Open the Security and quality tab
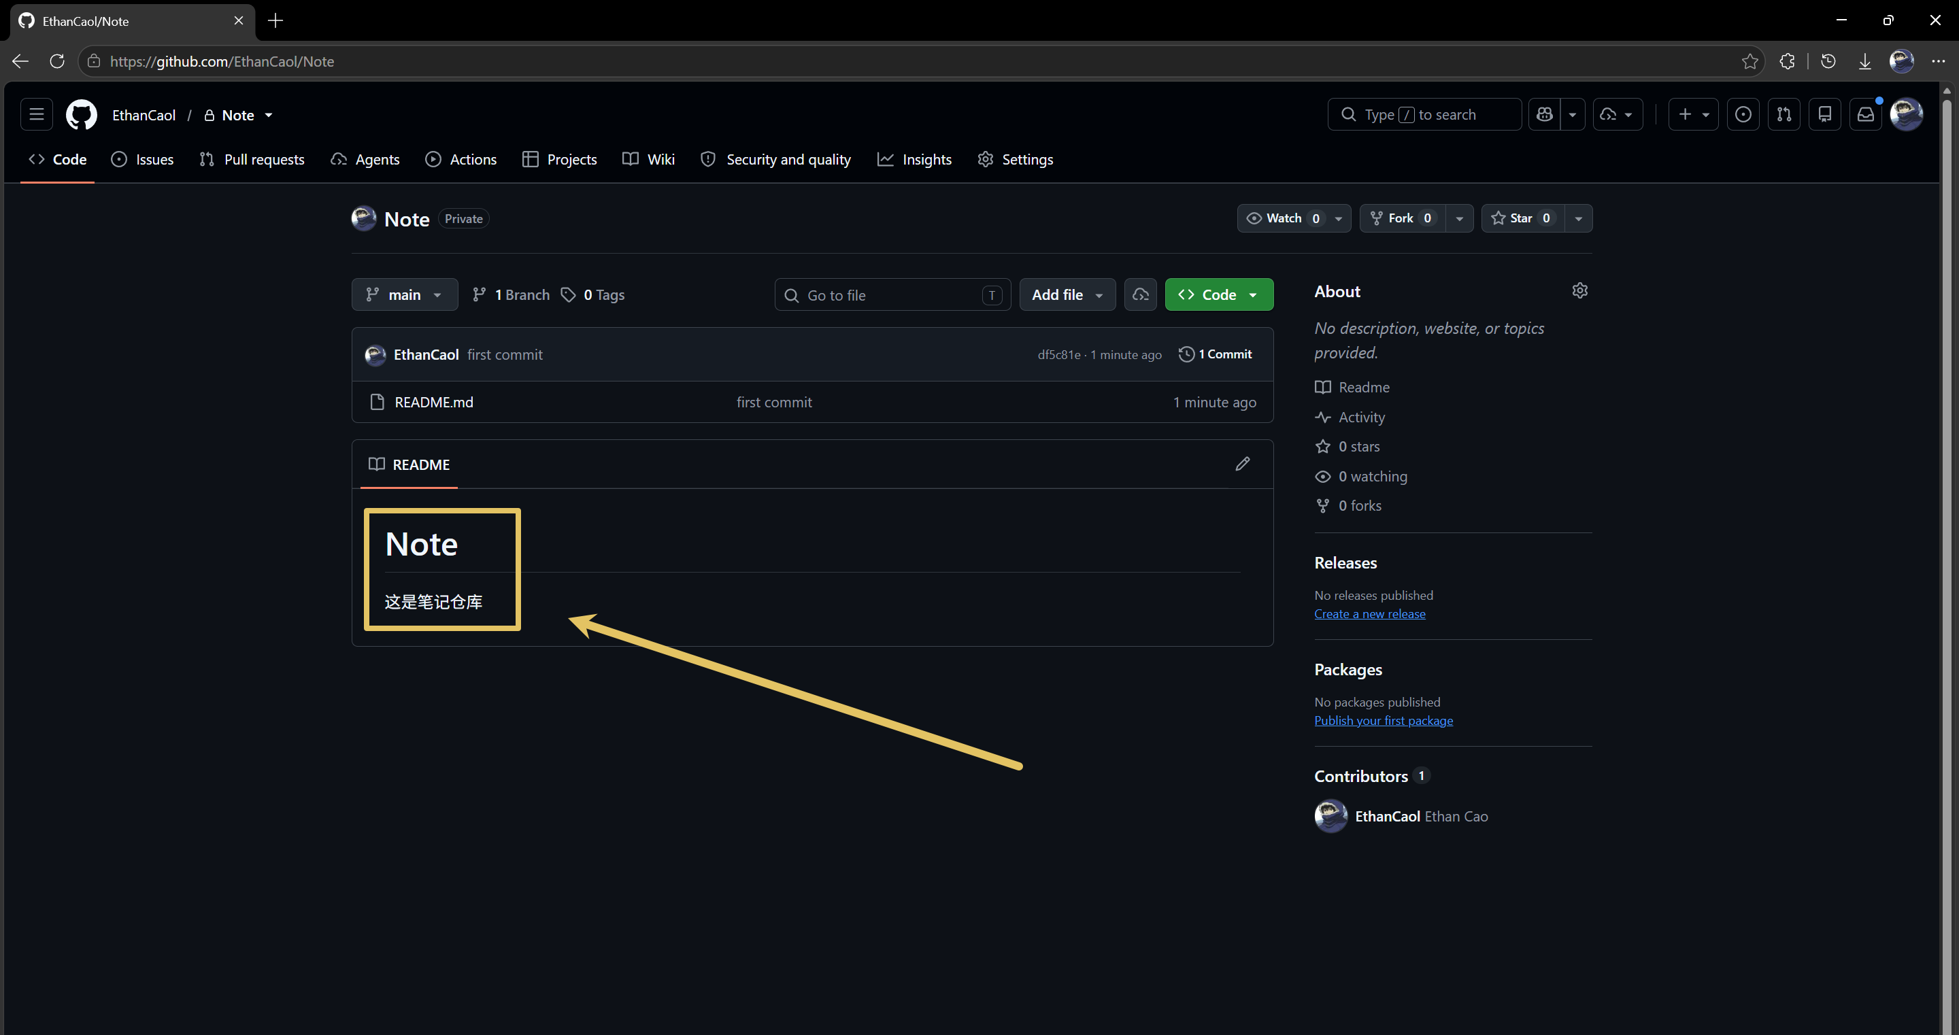1959x1035 pixels. (775, 160)
